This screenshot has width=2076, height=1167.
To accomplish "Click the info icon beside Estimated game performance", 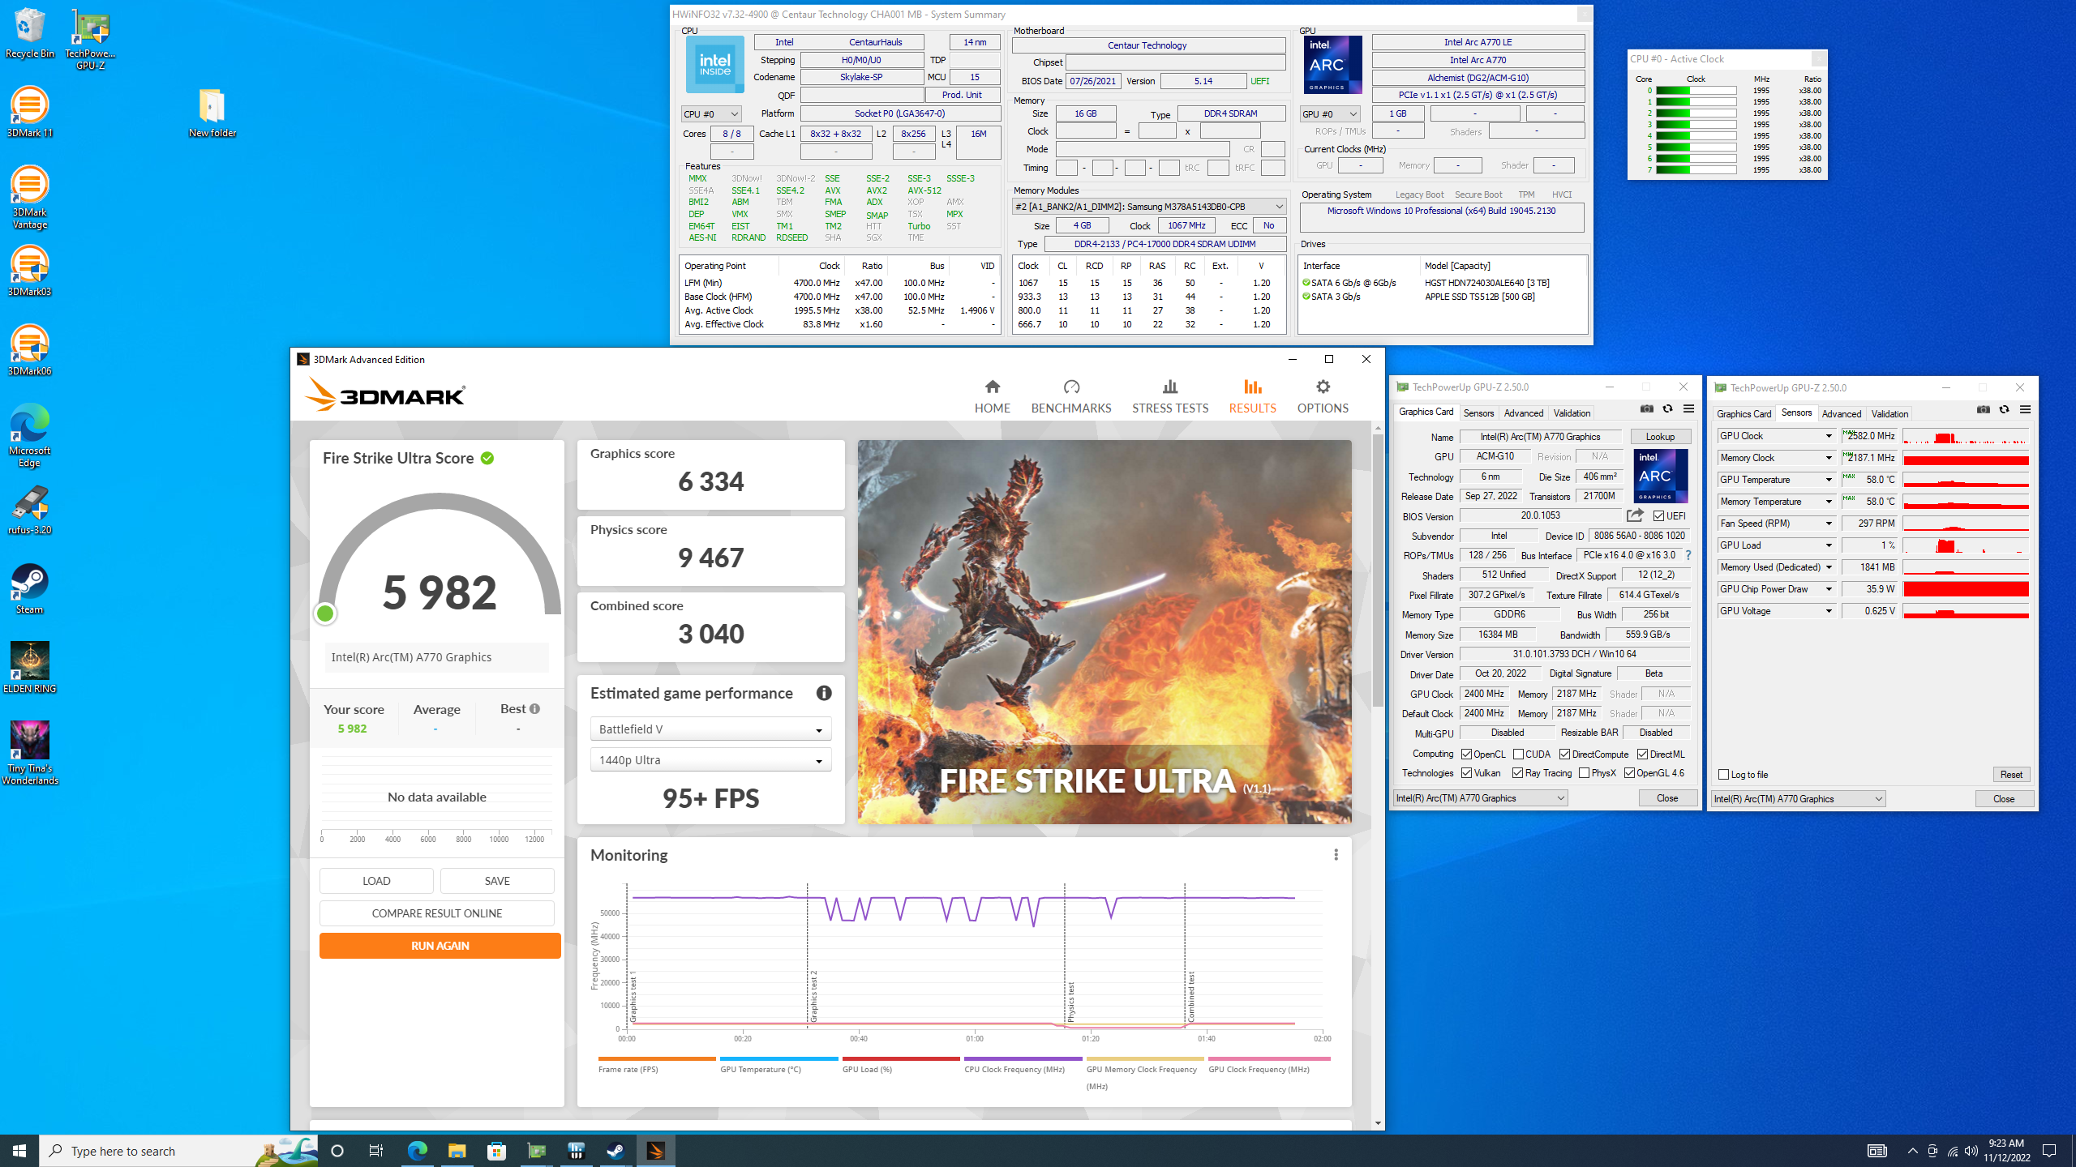I will point(824,693).
